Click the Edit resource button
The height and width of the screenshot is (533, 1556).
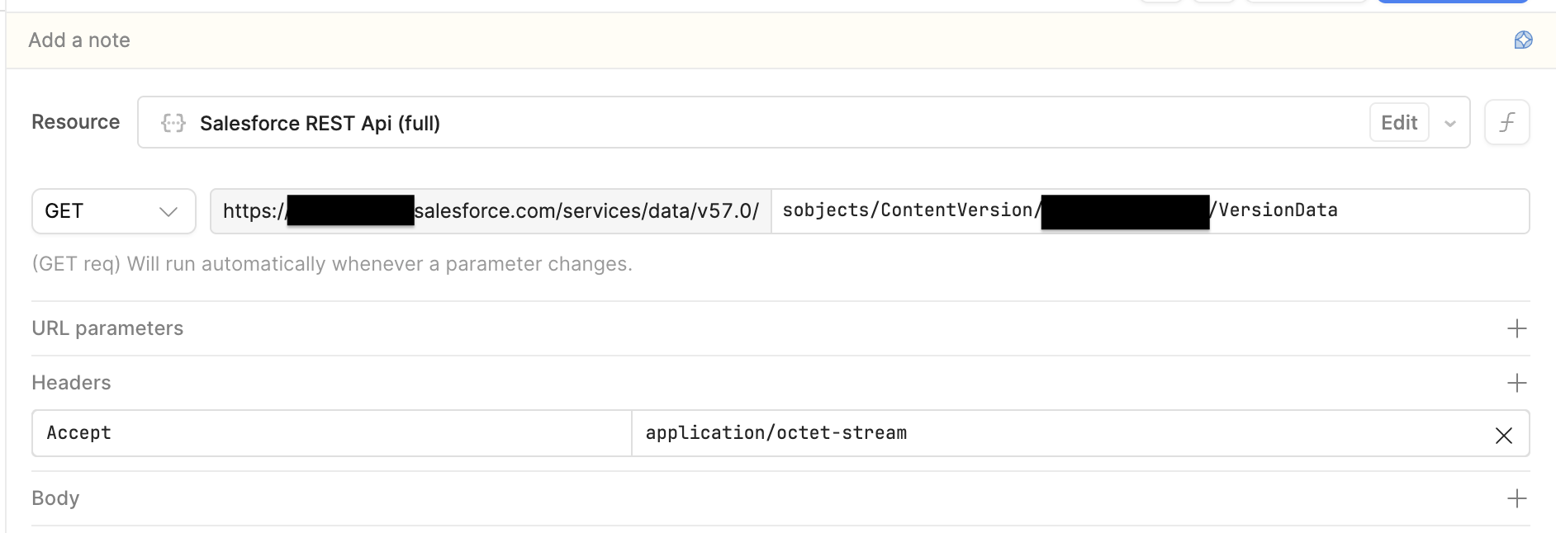pos(1398,123)
